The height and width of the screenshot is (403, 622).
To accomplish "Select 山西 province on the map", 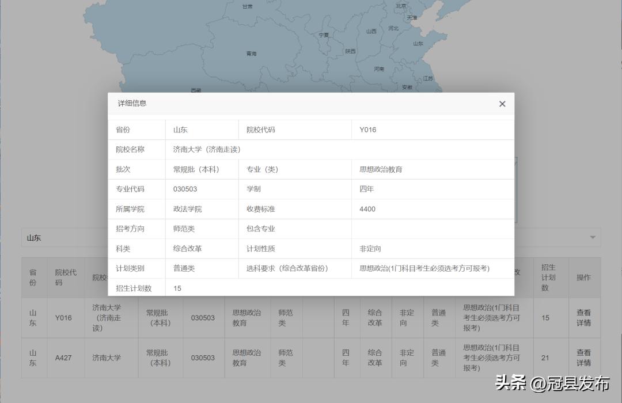I will click(x=371, y=31).
